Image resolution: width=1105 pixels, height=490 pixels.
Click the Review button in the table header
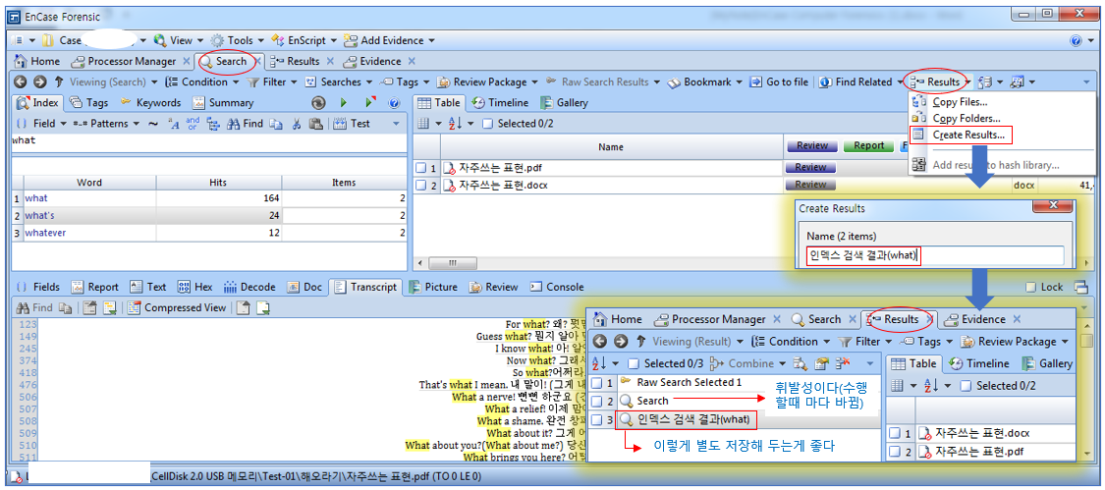[812, 146]
